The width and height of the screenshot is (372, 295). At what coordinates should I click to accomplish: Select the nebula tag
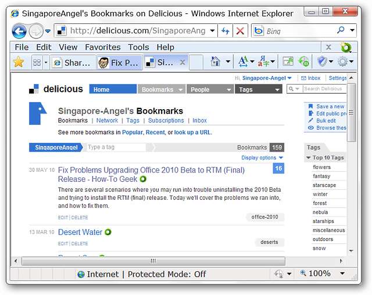[x=320, y=212]
